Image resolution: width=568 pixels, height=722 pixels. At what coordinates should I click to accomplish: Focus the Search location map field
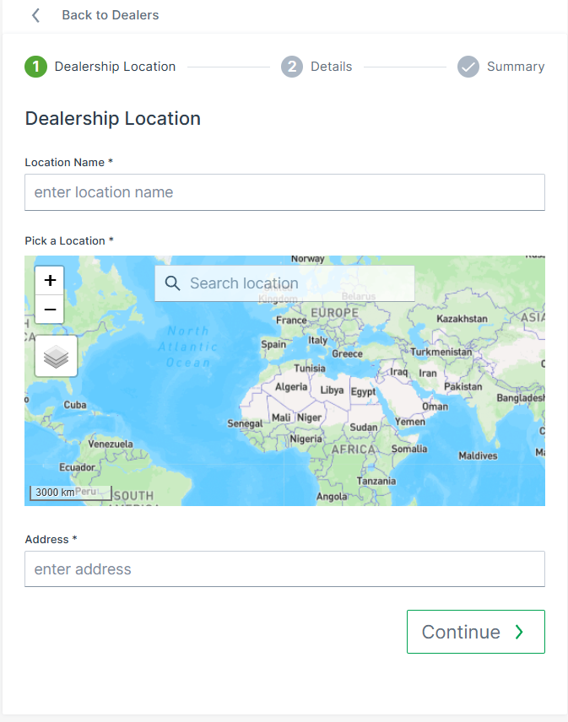click(295, 283)
